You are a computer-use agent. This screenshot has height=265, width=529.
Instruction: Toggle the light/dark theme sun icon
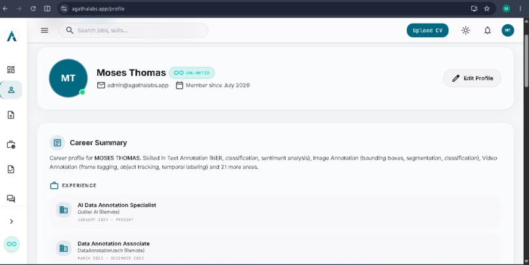pos(465,30)
